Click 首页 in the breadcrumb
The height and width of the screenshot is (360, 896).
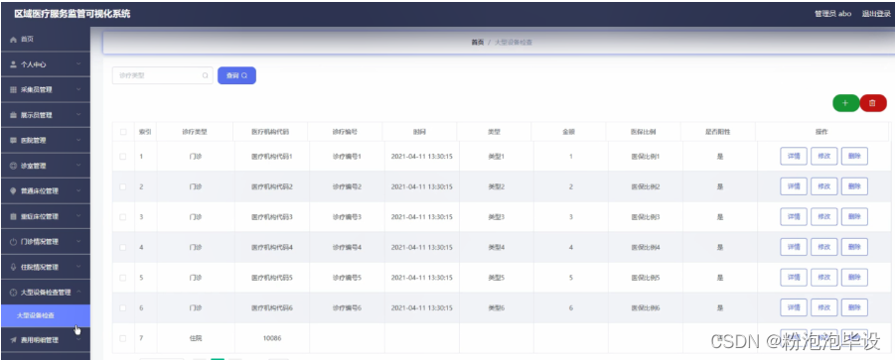tap(477, 43)
